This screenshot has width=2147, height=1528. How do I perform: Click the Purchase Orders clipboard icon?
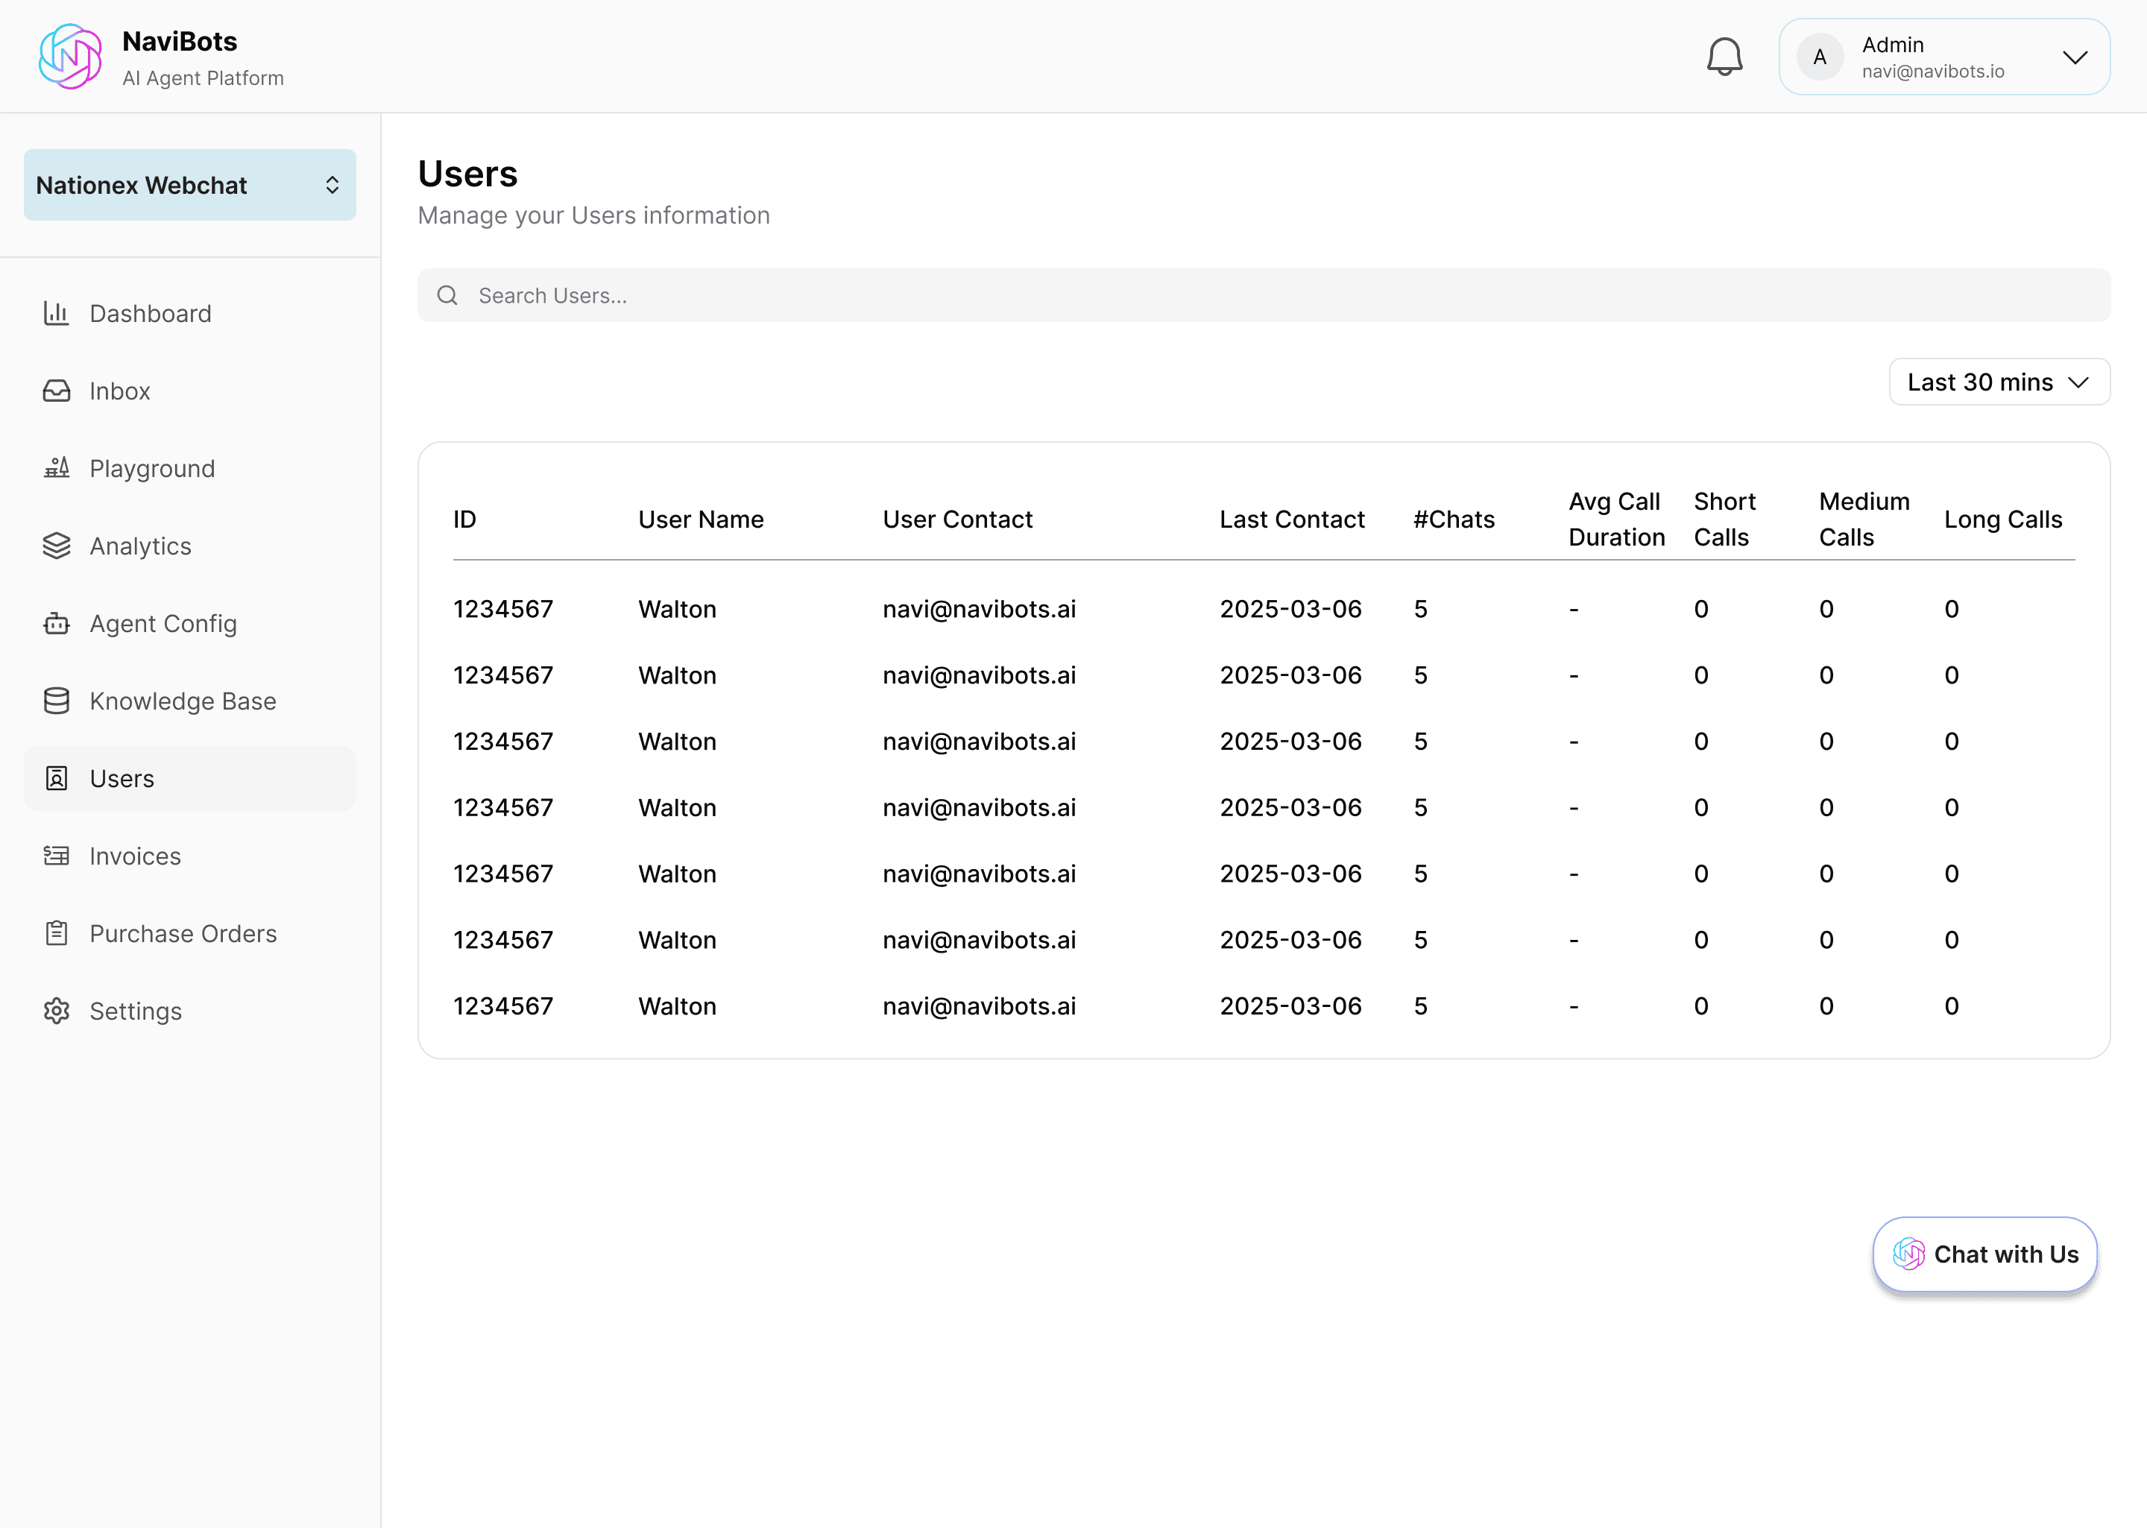coord(57,933)
